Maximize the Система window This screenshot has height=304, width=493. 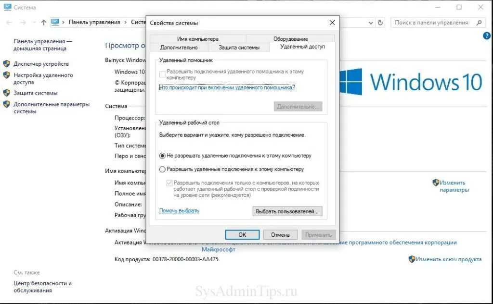pos(459,7)
